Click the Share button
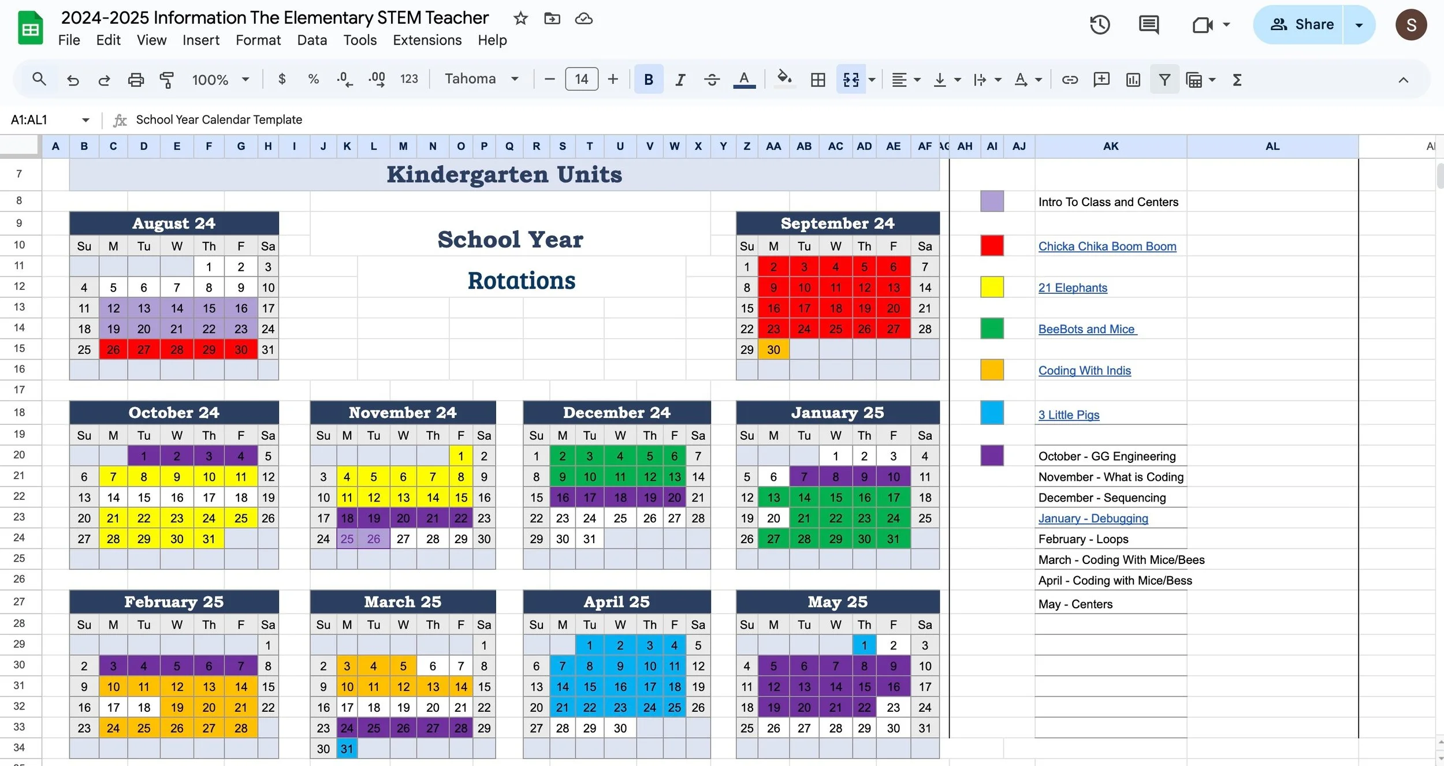Screen dimensions: 1444x766 (1302, 25)
